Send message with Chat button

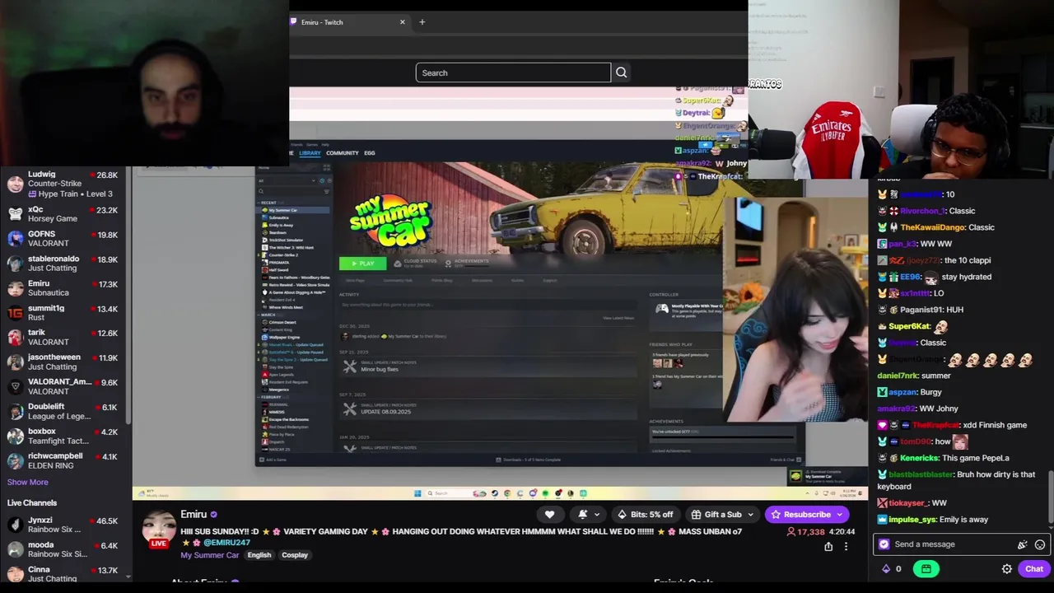coord(1034,568)
